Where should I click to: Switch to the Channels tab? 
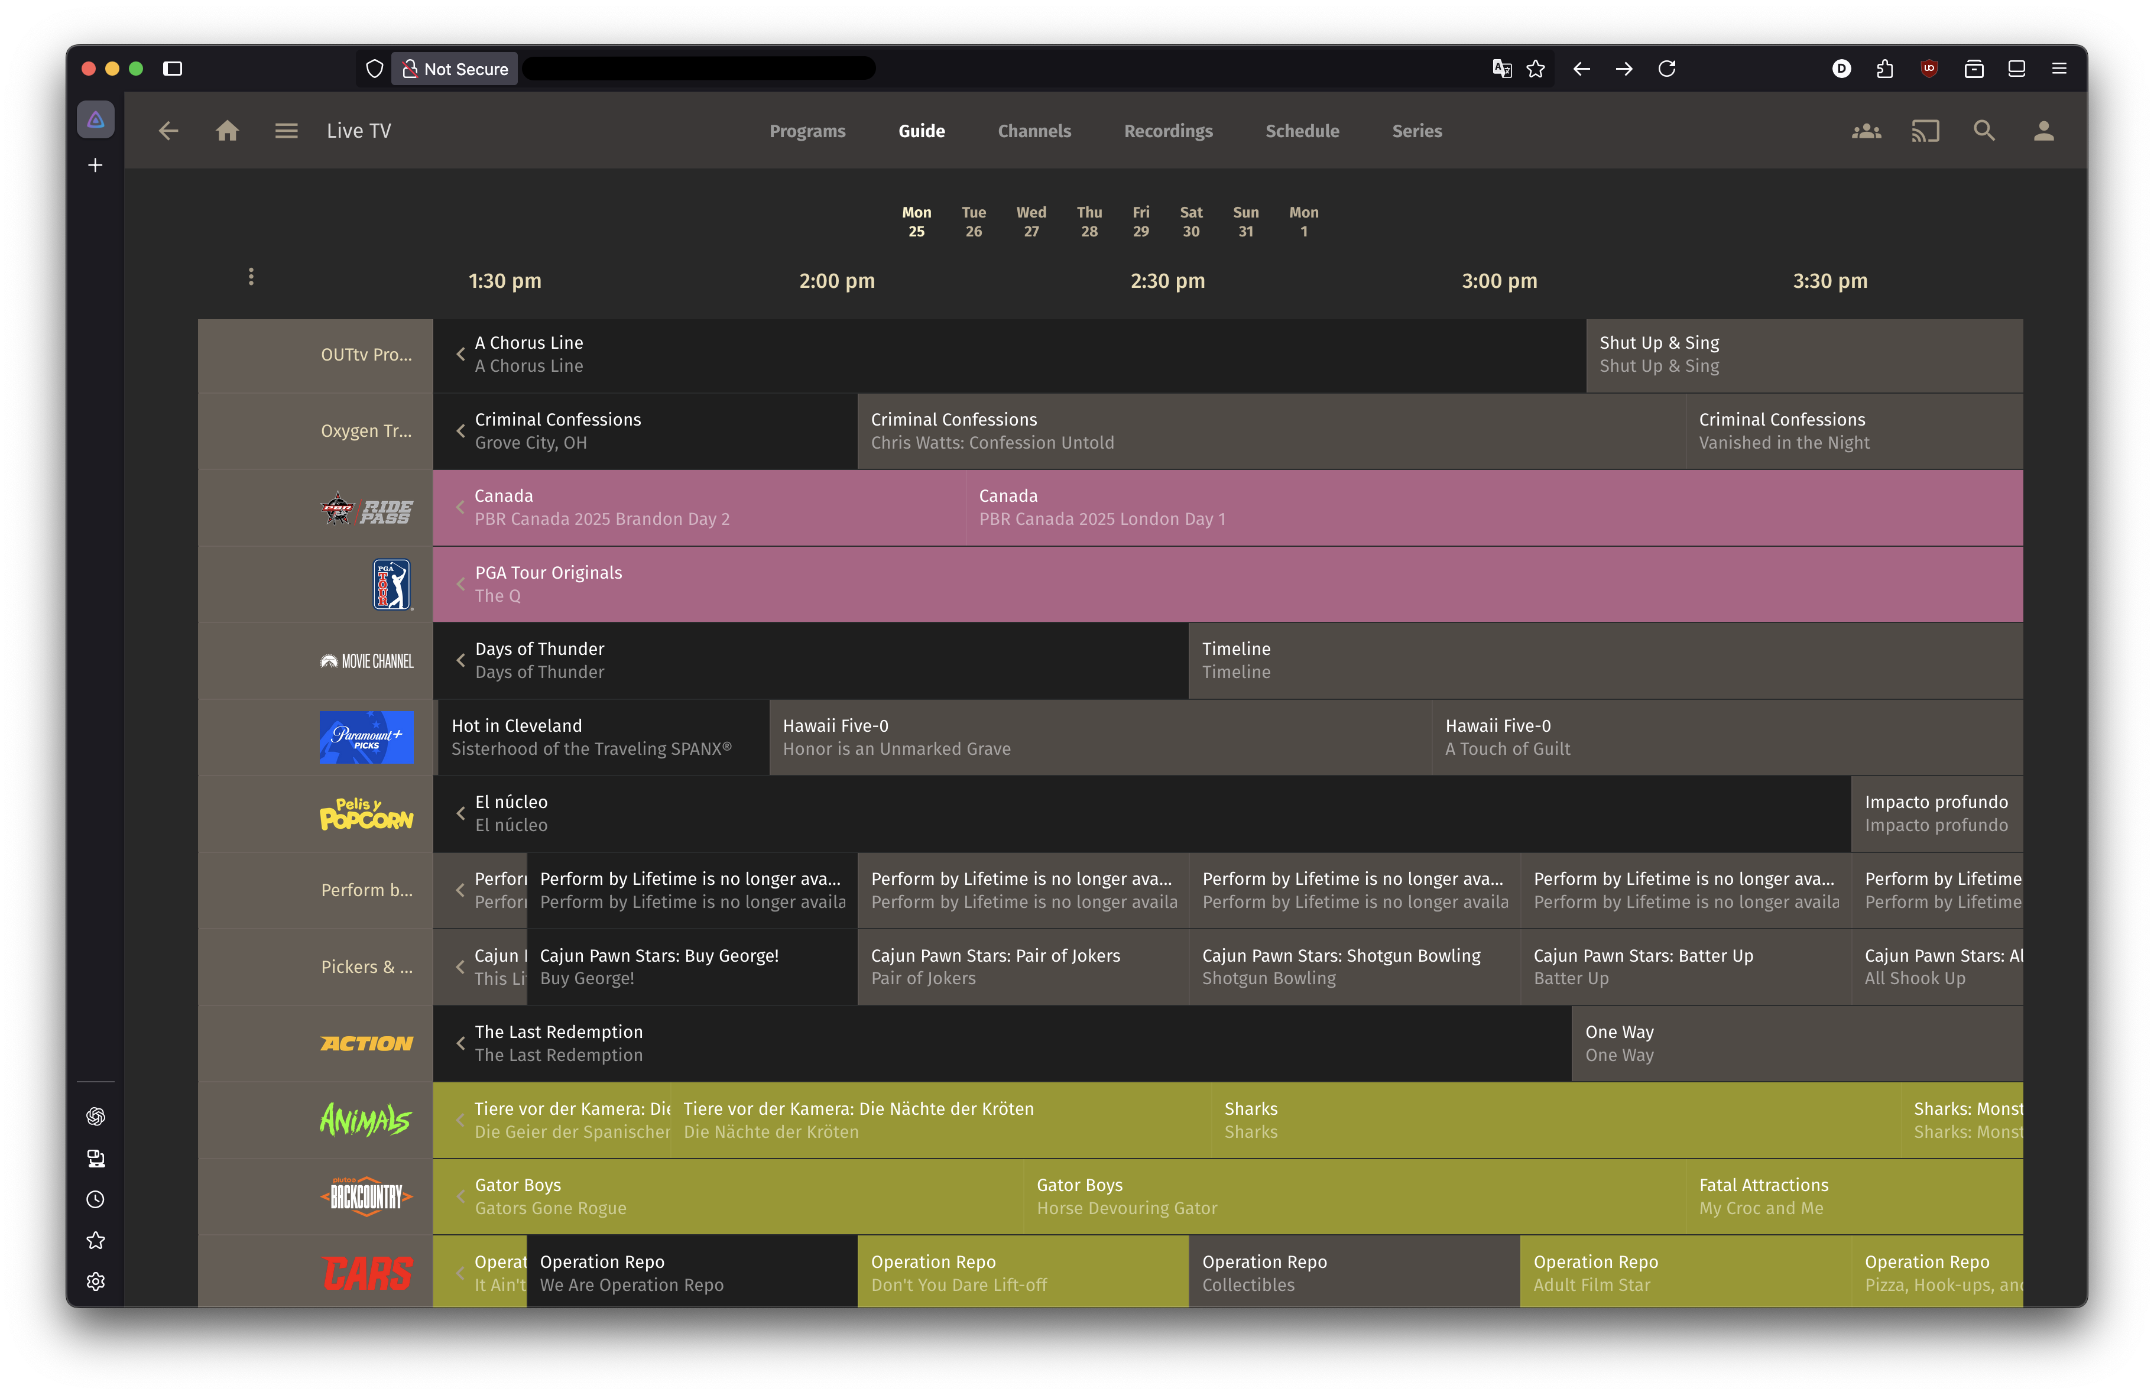pyautogui.click(x=1034, y=131)
